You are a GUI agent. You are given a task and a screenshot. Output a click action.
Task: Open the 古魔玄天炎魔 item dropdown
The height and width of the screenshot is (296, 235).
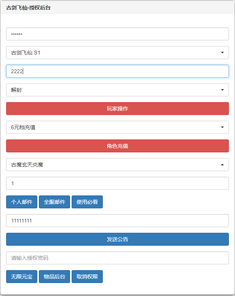pyautogui.click(x=114, y=165)
